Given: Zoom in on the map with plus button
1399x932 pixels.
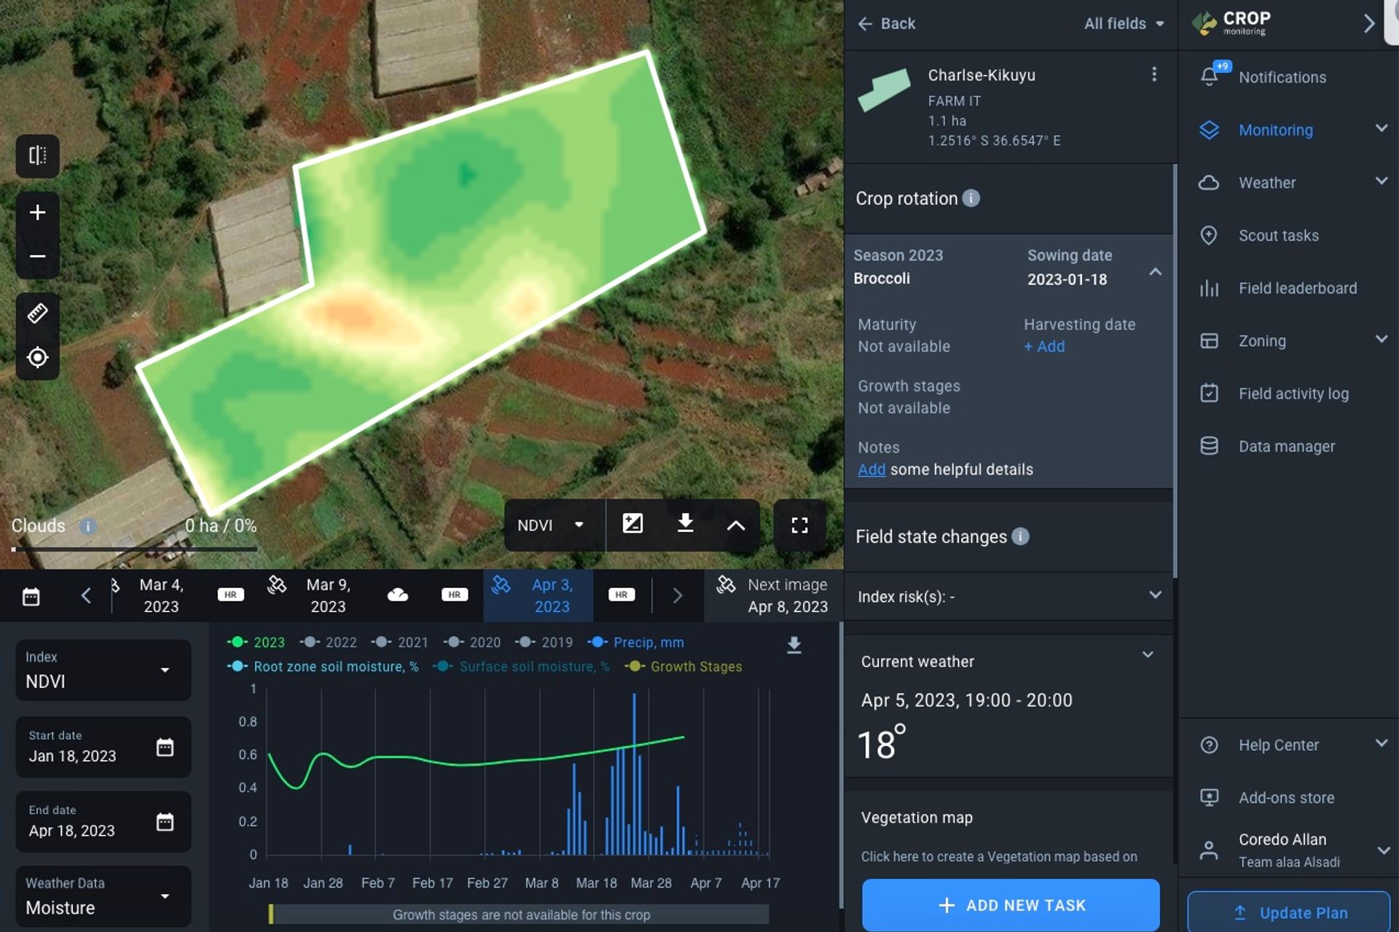Looking at the screenshot, I should coord(37,213).
